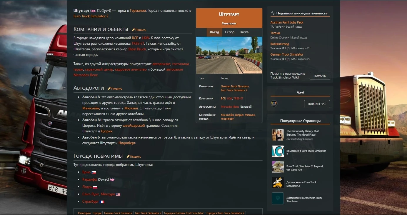Open the Кардифф sister city link
This screenshot has height=215, width=407.
tap(90, 179)
